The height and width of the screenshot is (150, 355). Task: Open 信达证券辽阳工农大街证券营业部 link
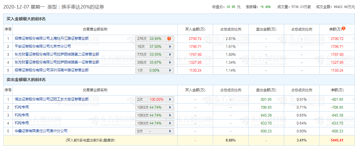point(52,99)
